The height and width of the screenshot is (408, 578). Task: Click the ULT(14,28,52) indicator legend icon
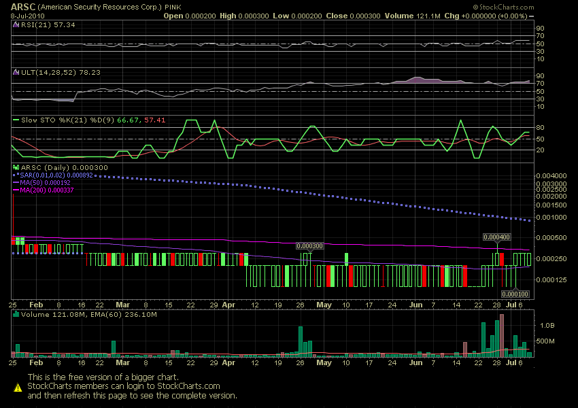pyautogui.click(x=16, y=71)
